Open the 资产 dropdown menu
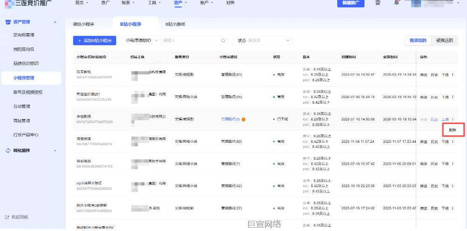 (x=180, y=3)
